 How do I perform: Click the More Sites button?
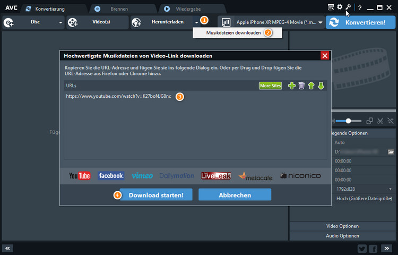tap(270, 86)
